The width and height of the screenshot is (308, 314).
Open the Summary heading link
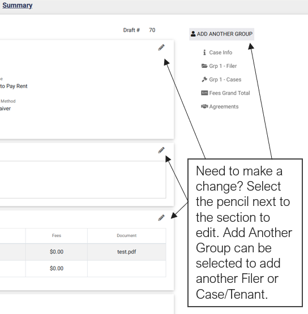[x=17, y=6]
